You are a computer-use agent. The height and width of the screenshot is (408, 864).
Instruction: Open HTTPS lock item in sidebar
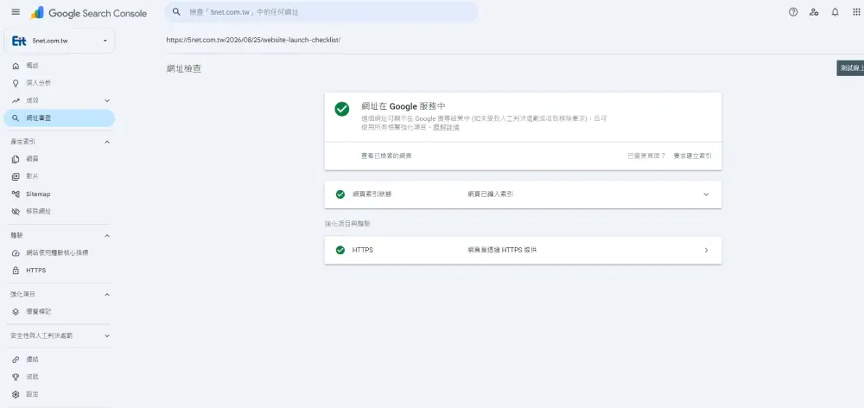pos(59,271)
